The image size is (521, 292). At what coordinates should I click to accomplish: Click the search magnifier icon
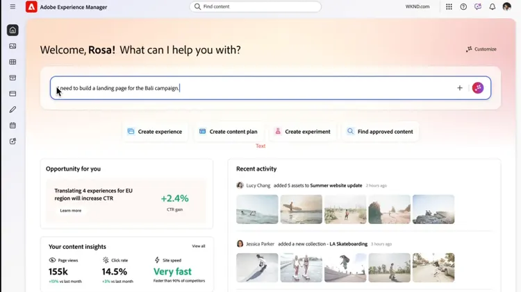pyautogui.click(x=197, y=7)
